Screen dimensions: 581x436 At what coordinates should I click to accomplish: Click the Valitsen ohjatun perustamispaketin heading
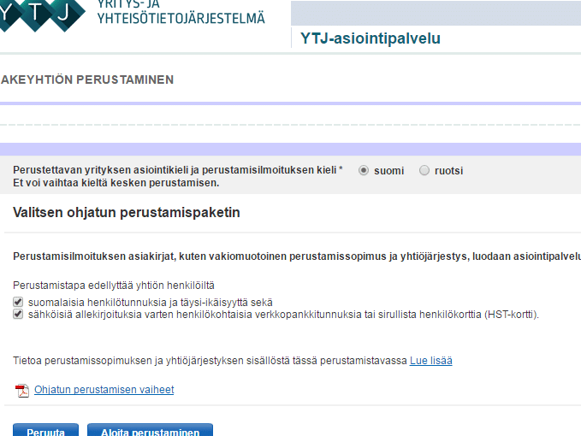pos(127,213)
